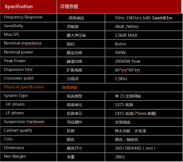Click the "360×580X44D ( mm )" dimension value

click(x=135, y=148)
